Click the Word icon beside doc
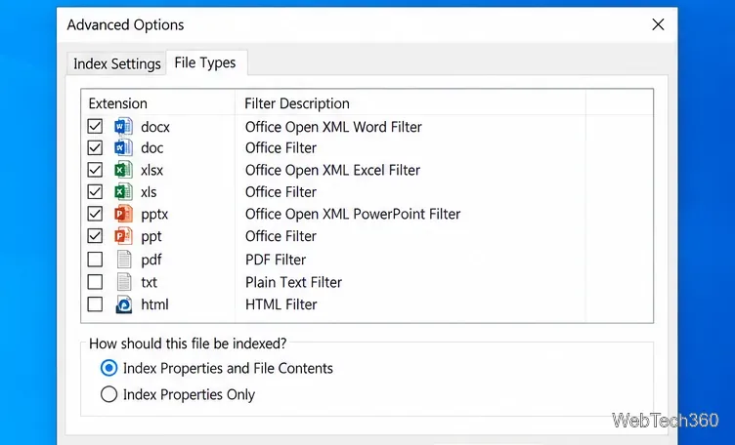735x445 pixels. pos(123,148)
